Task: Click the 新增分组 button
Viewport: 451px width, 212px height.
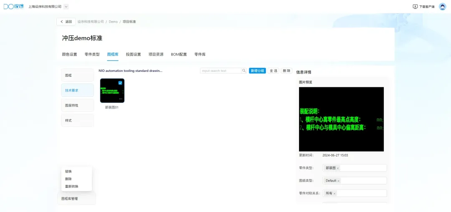Action: [257, 71]
